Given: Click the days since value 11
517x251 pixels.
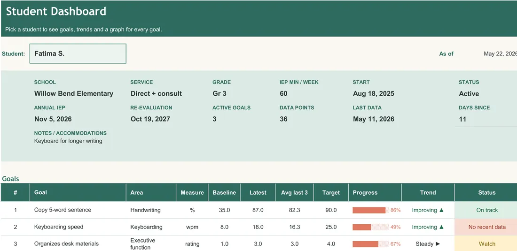Looking at the screenshot, I should (462, 119).
